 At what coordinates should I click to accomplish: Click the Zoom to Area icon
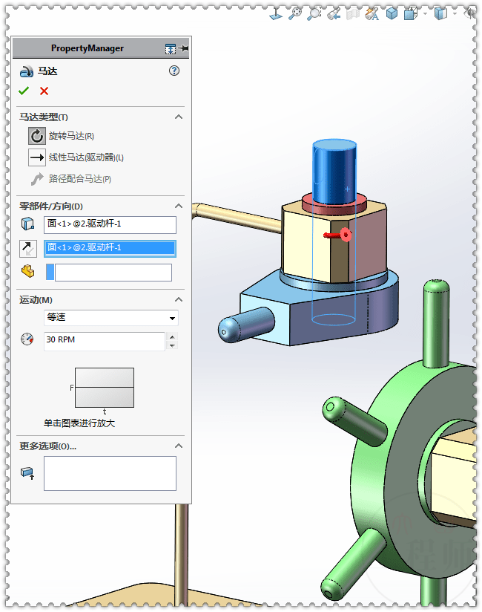click(x=314, y=13)
